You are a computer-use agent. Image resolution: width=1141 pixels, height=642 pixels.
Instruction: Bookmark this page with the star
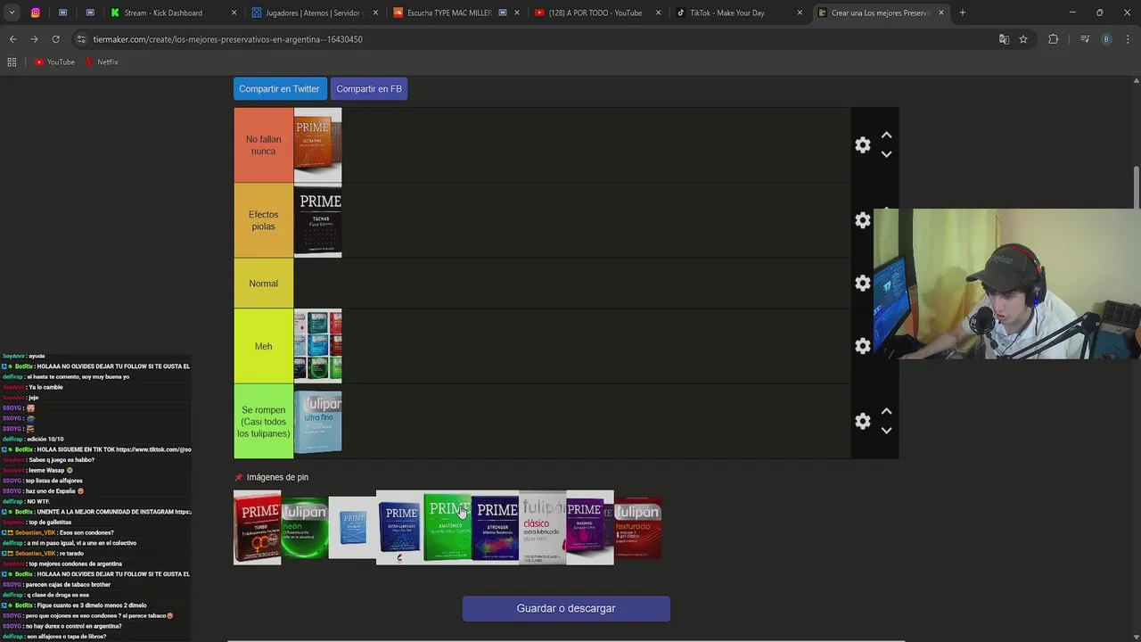[x=1023, y=39]
